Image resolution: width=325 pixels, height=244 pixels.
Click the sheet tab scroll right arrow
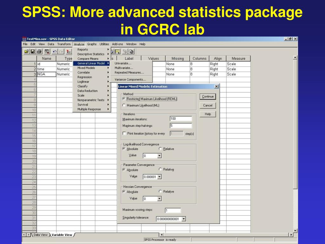coord(28,235)
